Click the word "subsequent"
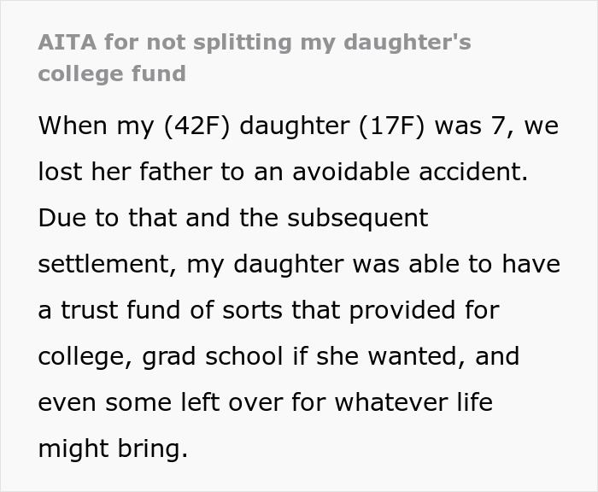Image resolution: width=598 pixels, height=492 pixels. 355,218
